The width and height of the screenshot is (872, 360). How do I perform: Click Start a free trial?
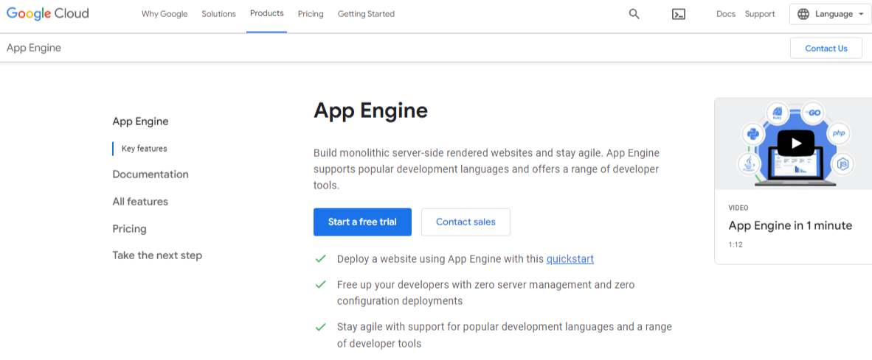point(362,222)
